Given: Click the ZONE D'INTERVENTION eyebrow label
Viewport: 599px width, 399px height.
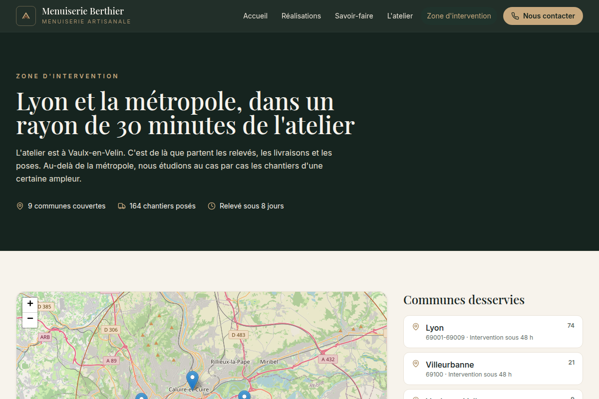Looking at the screenshot, I should 67,76.
